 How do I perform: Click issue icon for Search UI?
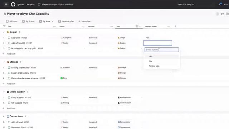pyautogui.click(x=9, y=38)
